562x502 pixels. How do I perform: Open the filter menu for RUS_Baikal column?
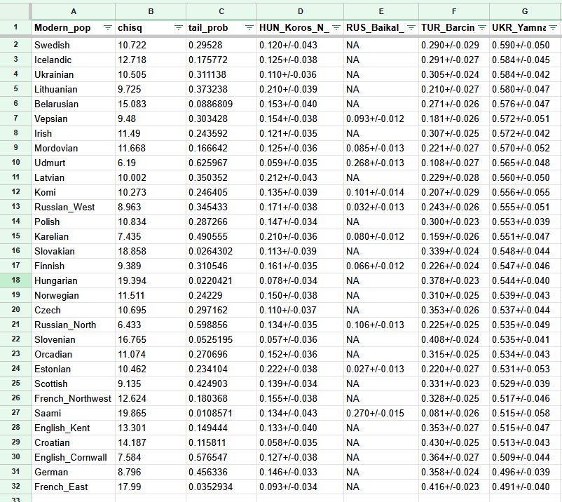pos(411,27)
